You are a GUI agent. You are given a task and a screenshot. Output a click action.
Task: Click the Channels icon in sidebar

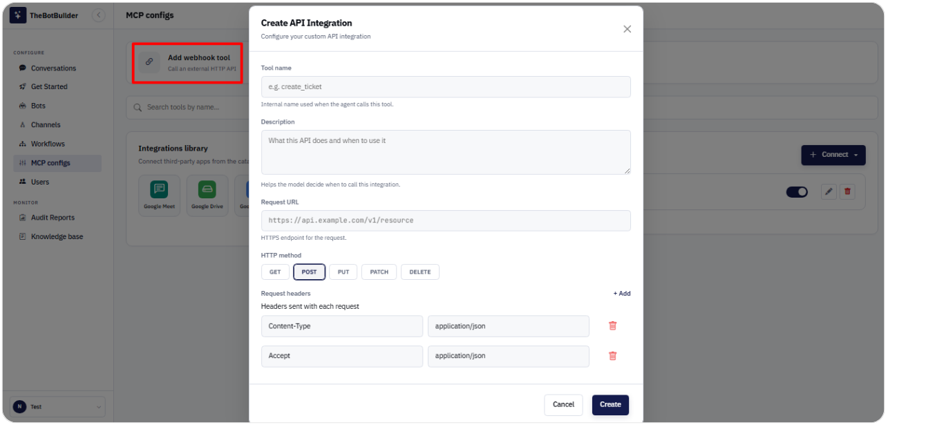pyautogui.click(x=23, y=125)
